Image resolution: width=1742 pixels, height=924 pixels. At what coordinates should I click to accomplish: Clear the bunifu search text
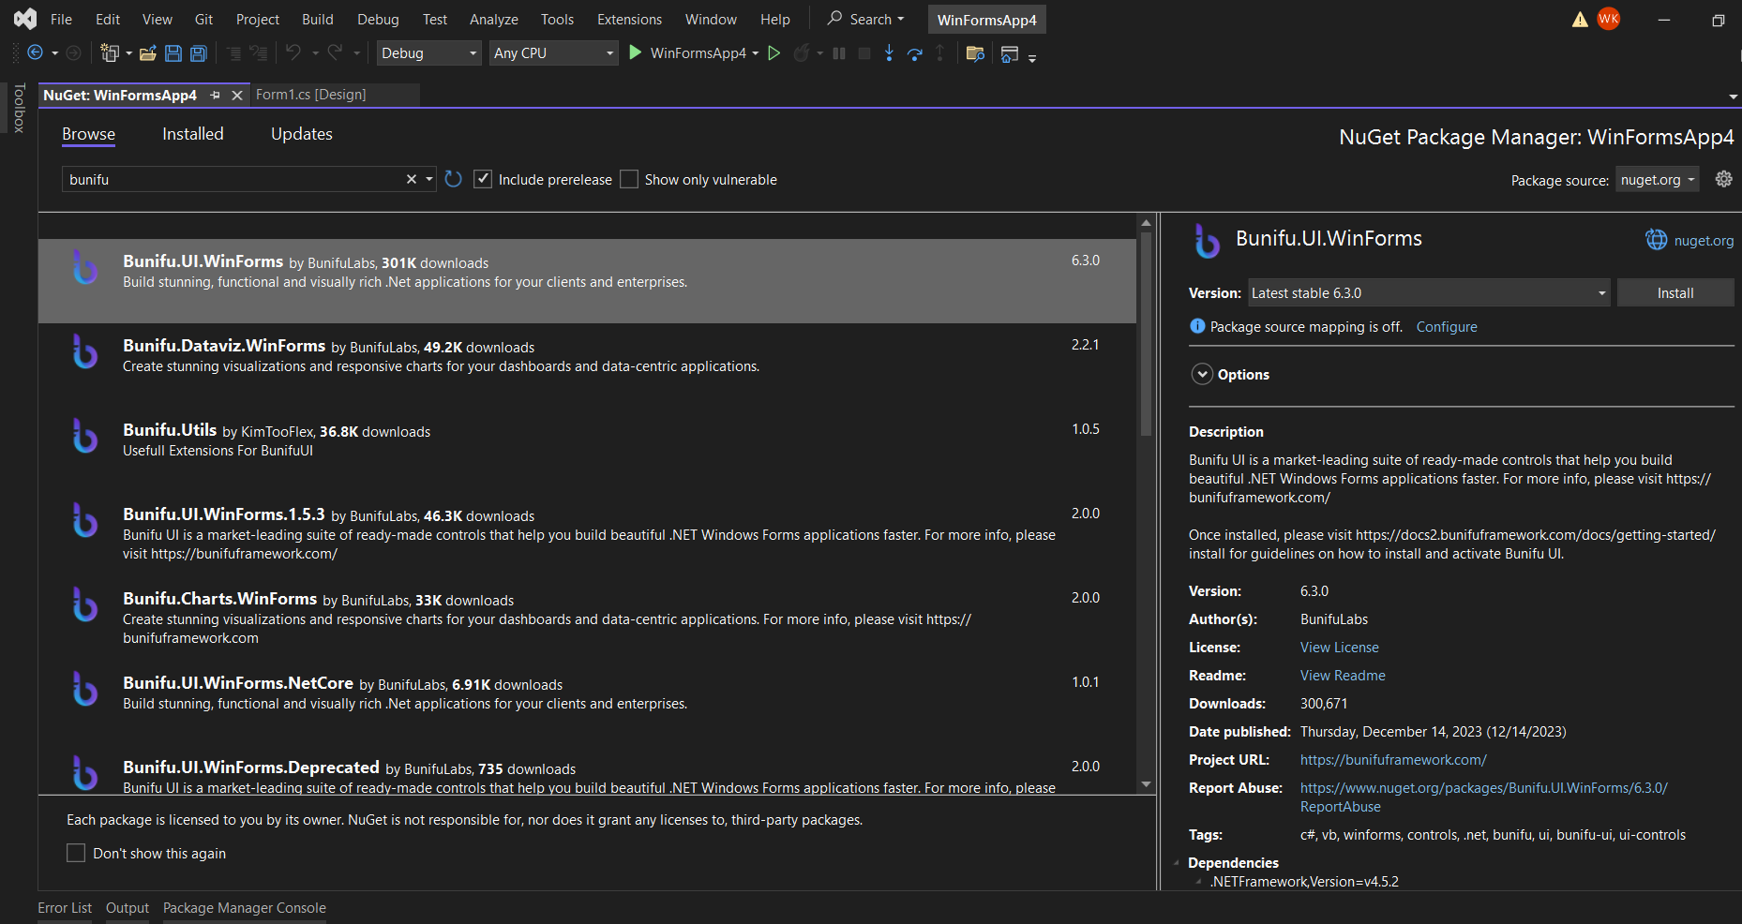[411, 179]
